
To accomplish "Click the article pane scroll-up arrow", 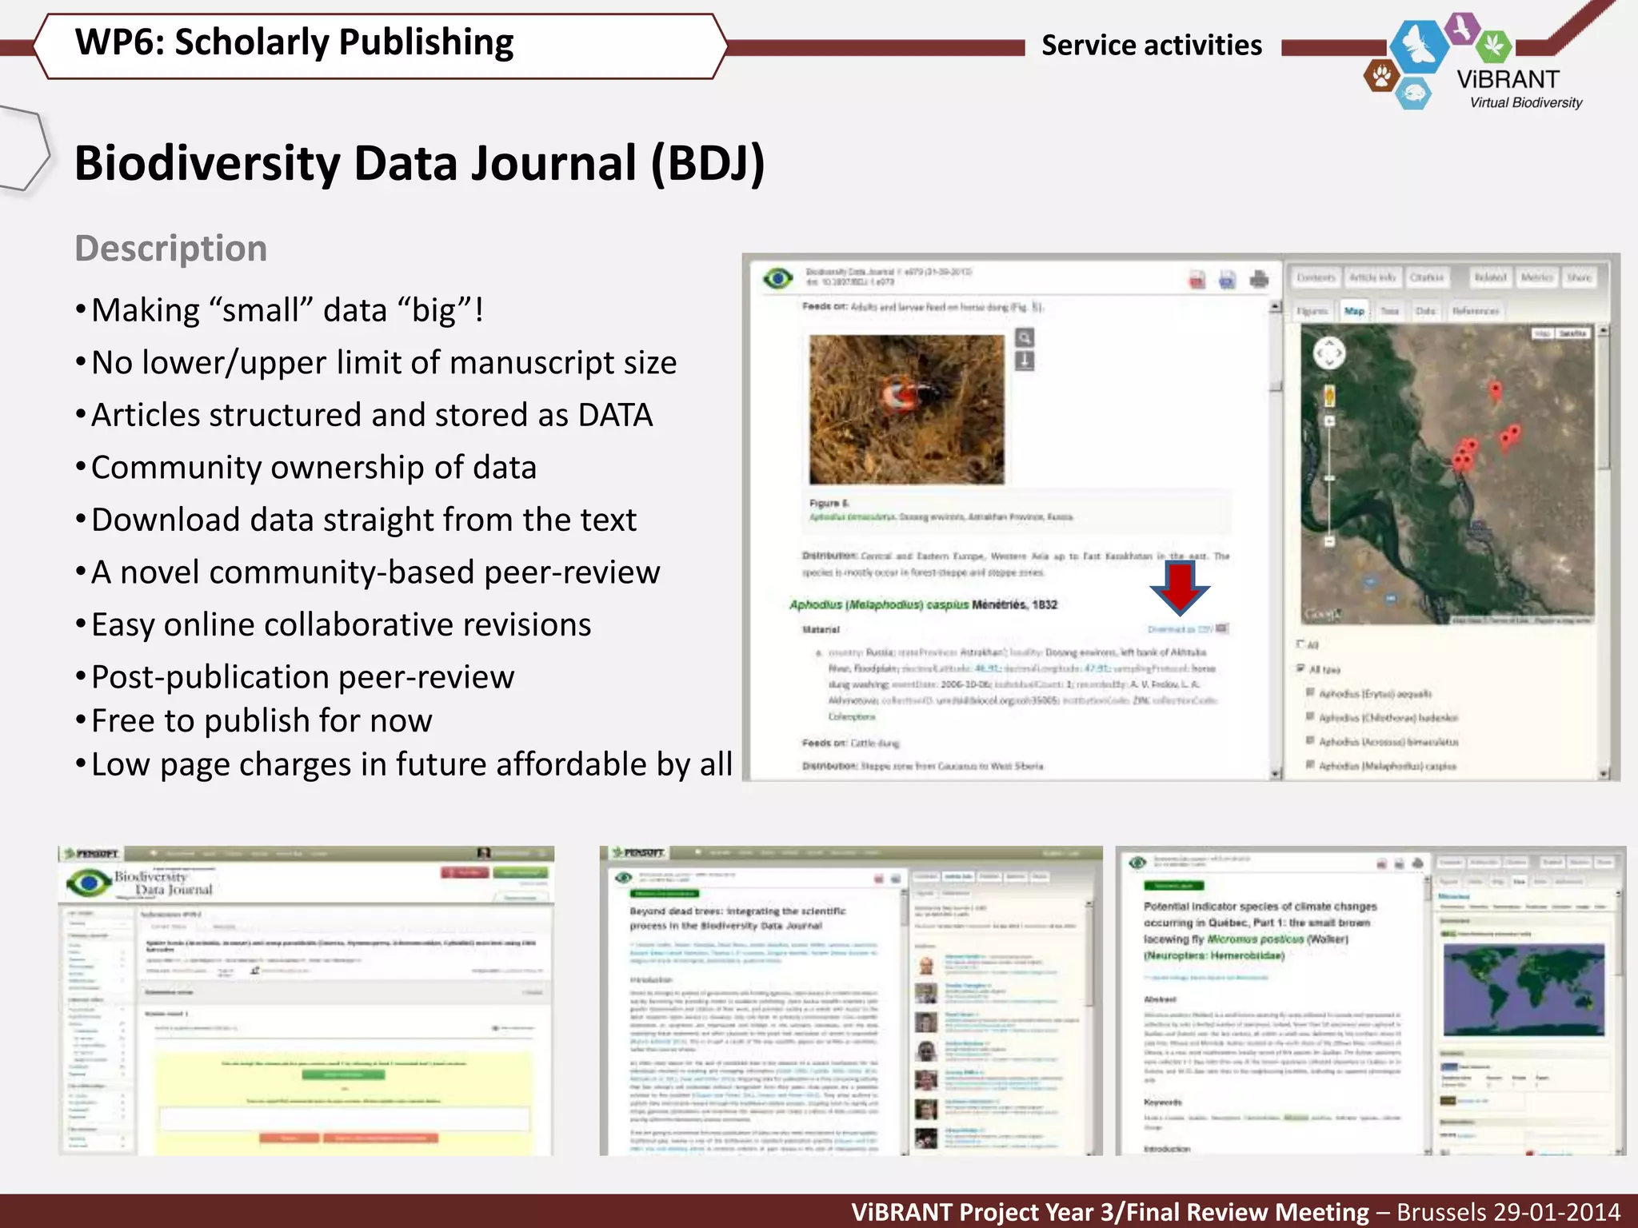I will (1276, 307).
